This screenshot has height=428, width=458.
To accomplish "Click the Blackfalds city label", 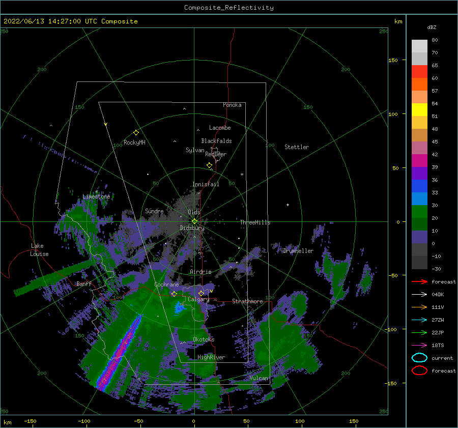I will [x=216, y=141].
